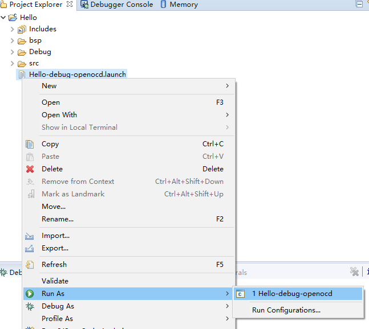Image resolution: width=369 pixels, height=329 pixels.
Task: Expand the Includes tree node
Action: pos(13,29)
